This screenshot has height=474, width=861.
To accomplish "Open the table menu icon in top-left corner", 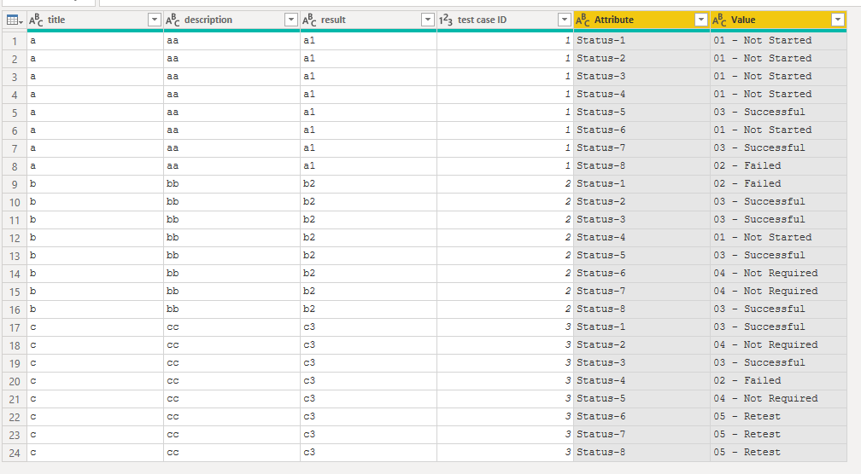I will click(15, 20).
